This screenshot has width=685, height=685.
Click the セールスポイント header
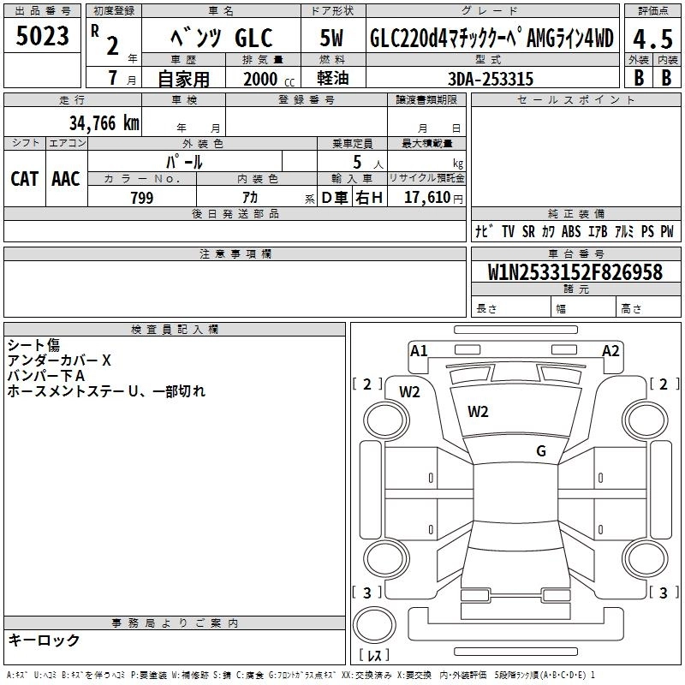pos(575,99)
